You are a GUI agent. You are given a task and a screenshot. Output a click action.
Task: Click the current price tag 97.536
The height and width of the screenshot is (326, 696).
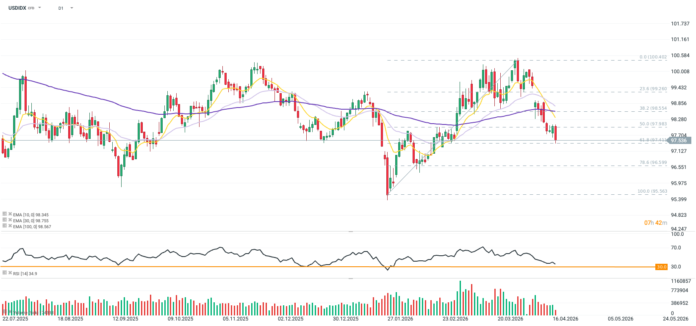coord(679,141)
